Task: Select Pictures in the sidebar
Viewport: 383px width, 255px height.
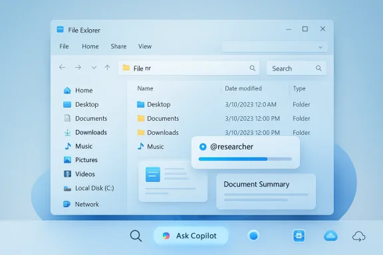Action: coord(80,160)
